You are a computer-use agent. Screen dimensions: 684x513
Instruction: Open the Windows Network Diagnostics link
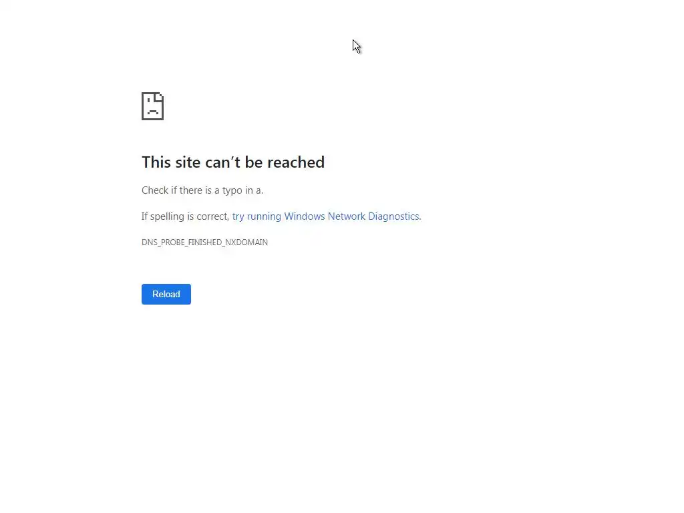coord(326,216)
